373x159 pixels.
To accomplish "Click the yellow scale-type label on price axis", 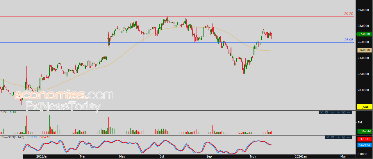I will click(365, 107).
